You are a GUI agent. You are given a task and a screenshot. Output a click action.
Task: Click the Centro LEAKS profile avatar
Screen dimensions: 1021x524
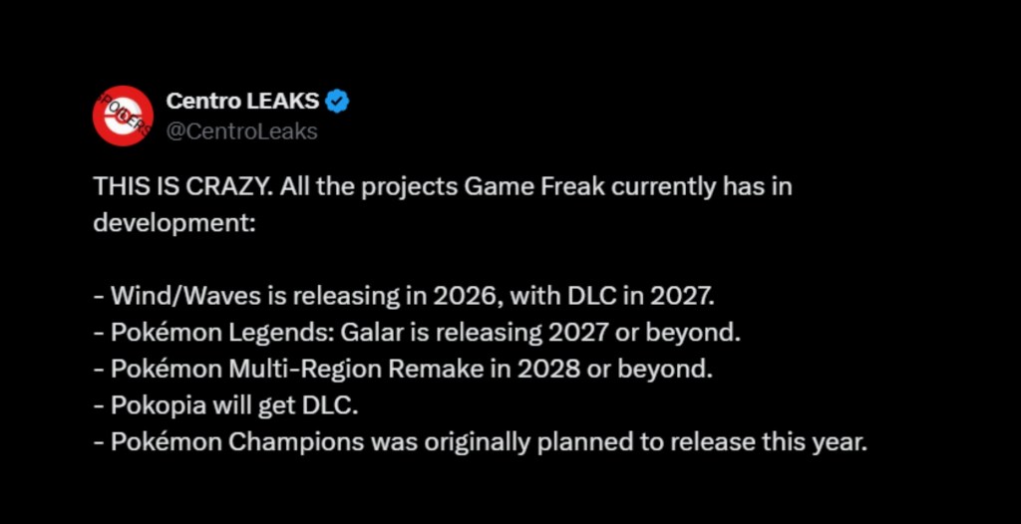[x=122, y=116]
